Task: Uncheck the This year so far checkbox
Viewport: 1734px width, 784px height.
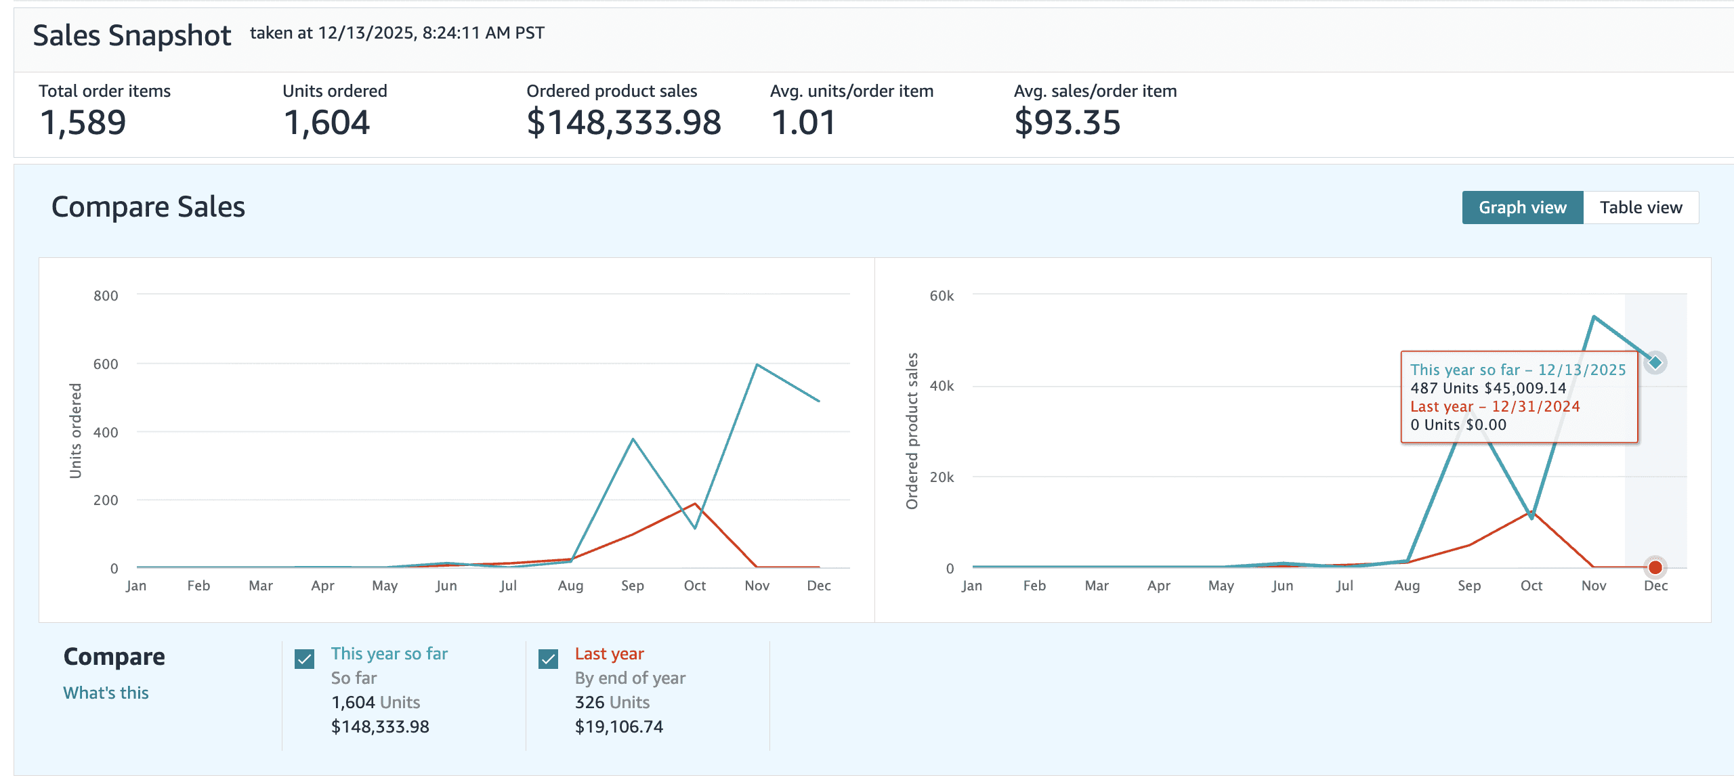Action: tap(305, 659)
